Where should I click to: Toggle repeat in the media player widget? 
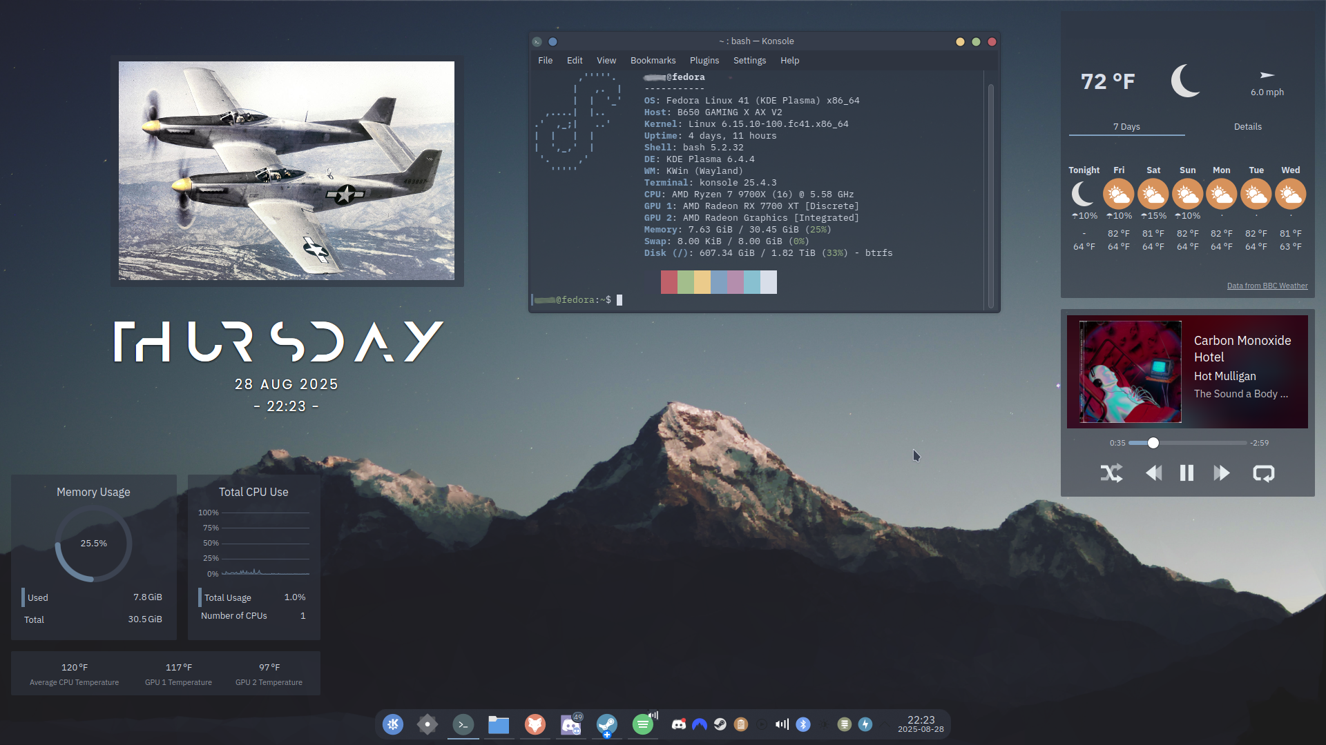pyautogui.click(x=1263, y=473)
